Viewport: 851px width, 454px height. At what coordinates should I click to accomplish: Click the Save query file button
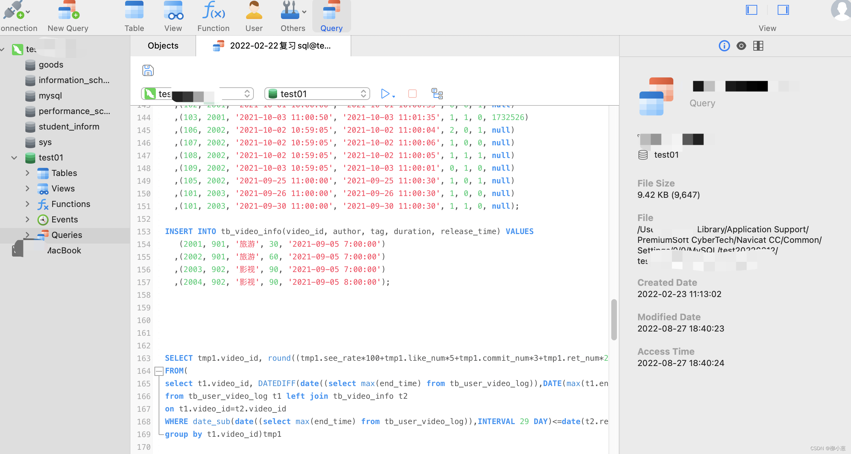(x=147, y=70)
